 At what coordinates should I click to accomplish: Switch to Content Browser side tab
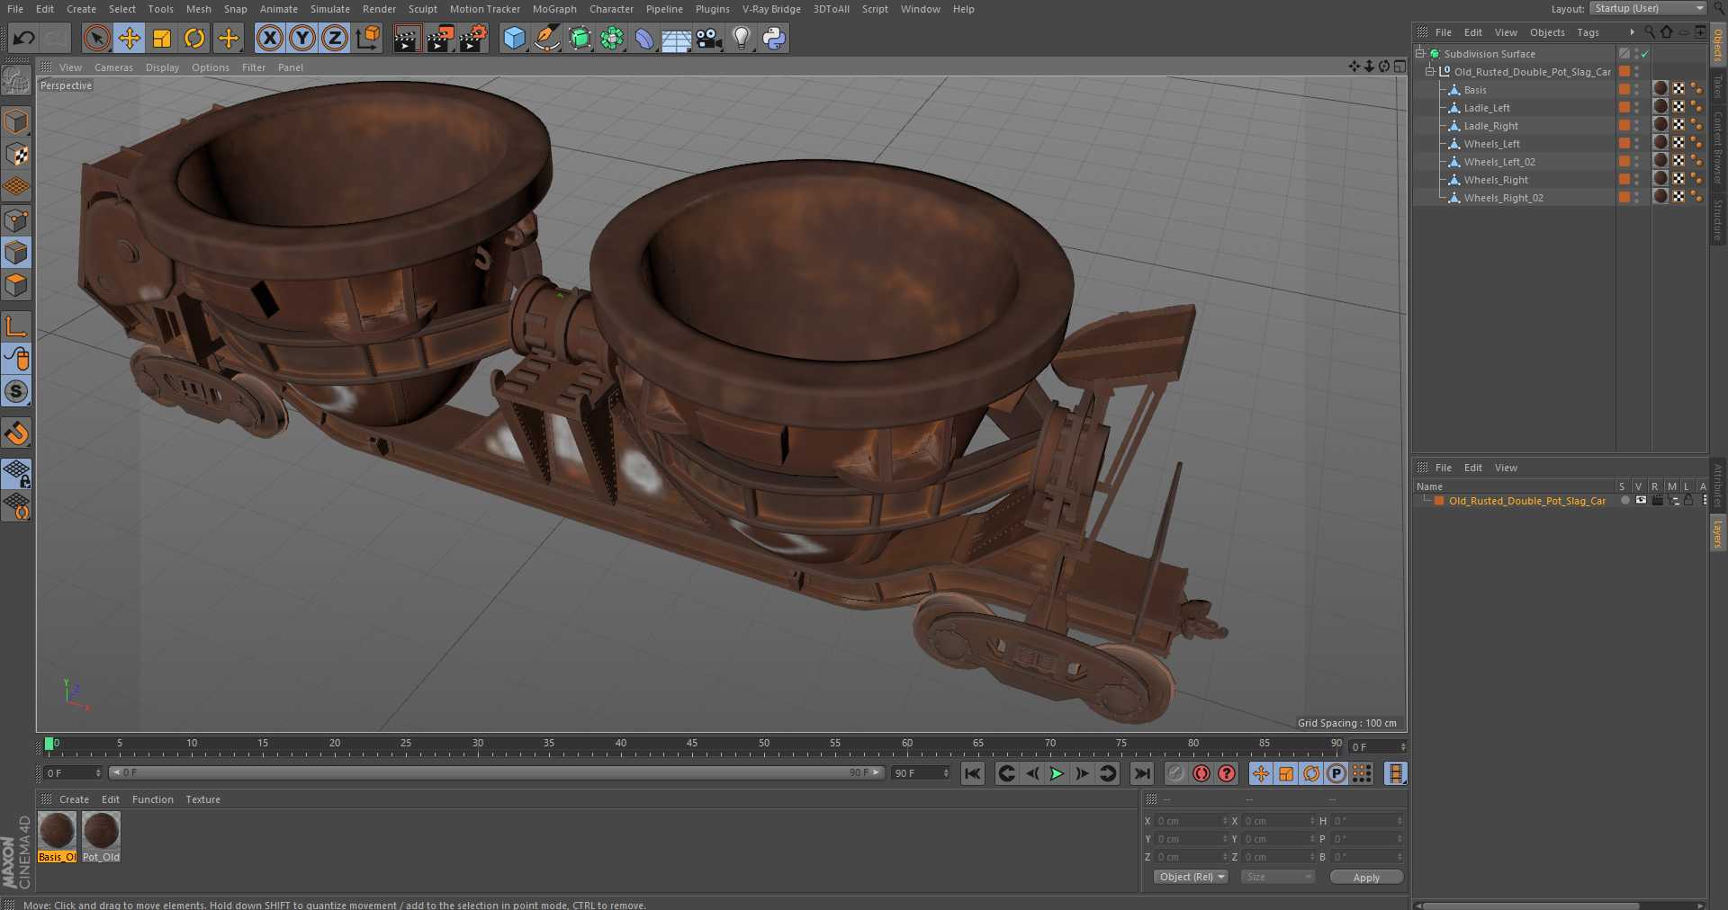pyautogui.click(x=1718, y=148)
